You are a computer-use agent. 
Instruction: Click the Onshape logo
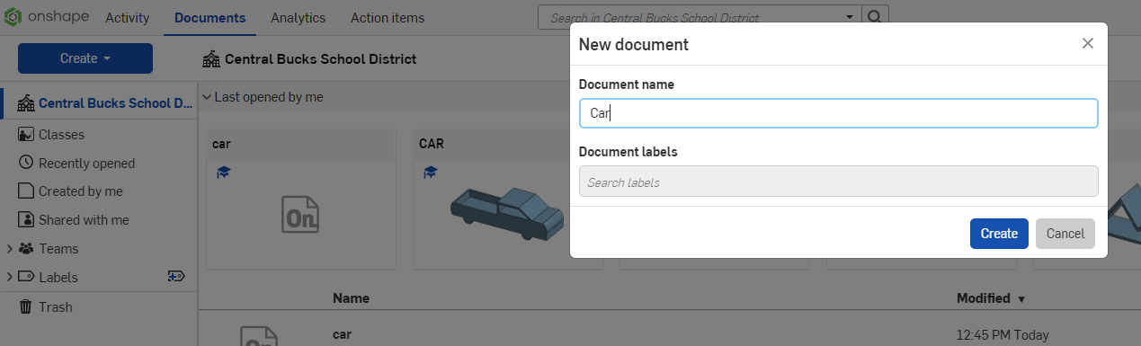coord(48,17)
